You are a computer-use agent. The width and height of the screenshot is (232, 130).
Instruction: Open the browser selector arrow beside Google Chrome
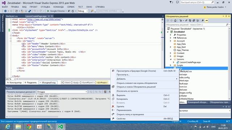[x=66, y=11]
